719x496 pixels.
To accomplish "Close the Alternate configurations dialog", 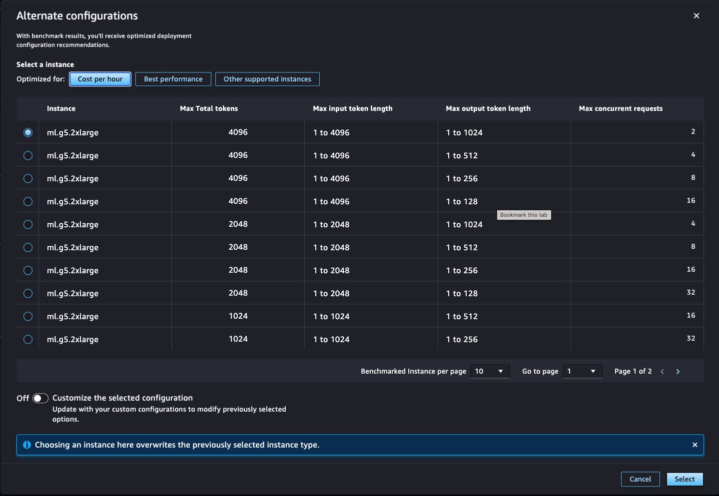I will tap(696, 16).
